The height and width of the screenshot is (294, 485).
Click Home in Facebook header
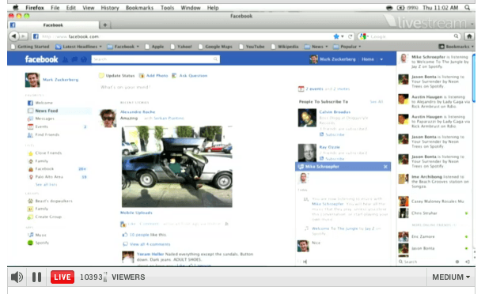tap(368, 59)
